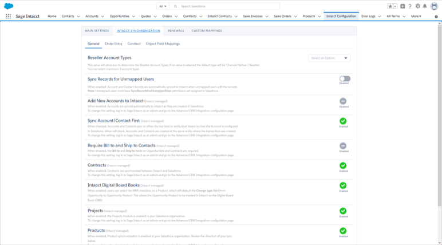Click the scrollbar down arrow
Screen dimensions: 442x245
[440, 243]
